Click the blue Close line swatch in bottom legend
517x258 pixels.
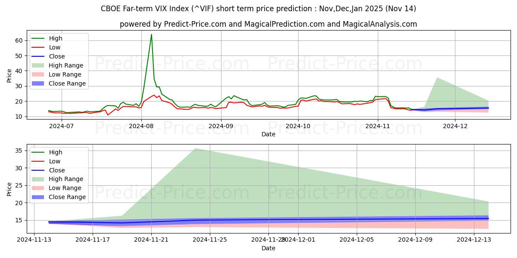[x=39, y=170]
